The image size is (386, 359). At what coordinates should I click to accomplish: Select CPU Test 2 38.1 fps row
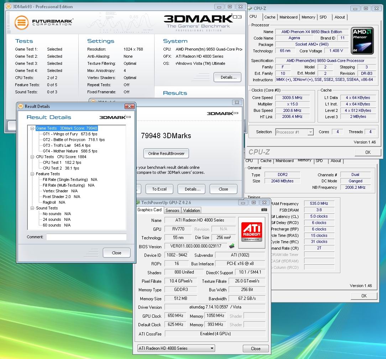pos(61,168)
